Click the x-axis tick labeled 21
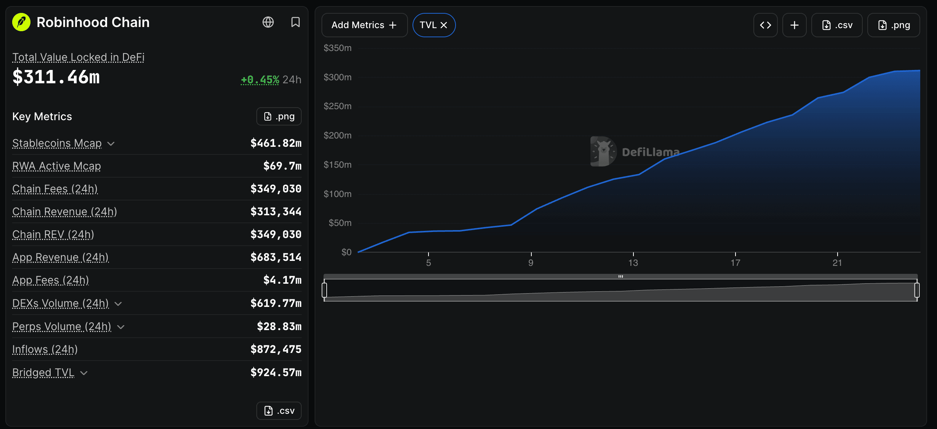This screenshot has width=937, height=429. (837, 263)
